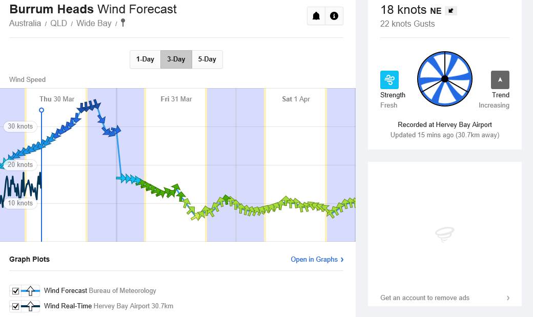Go to the Australia breadcrumb link
The height and width of the screenshot is (317, 533).
(x=25, y=24)
